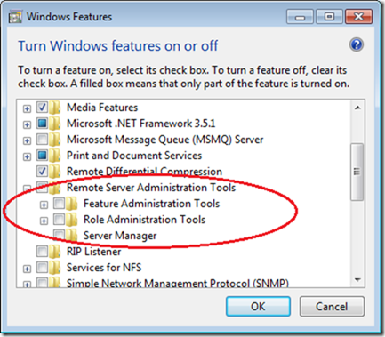Select the Server Manager label
Screen dimensions: 385x337
(120, 236)
